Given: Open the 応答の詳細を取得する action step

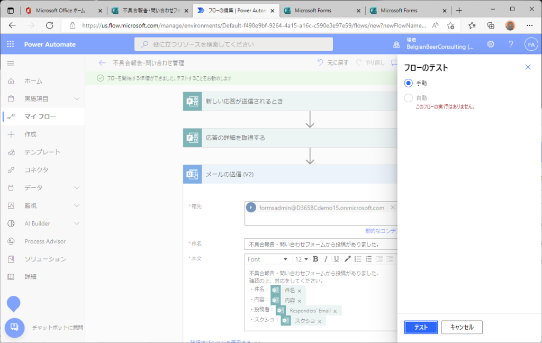Looking at the screenshot, I should 290,138.
